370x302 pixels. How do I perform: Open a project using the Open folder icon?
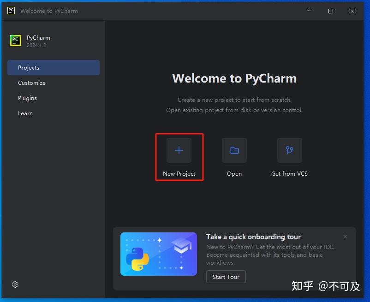tap(234, 150)
